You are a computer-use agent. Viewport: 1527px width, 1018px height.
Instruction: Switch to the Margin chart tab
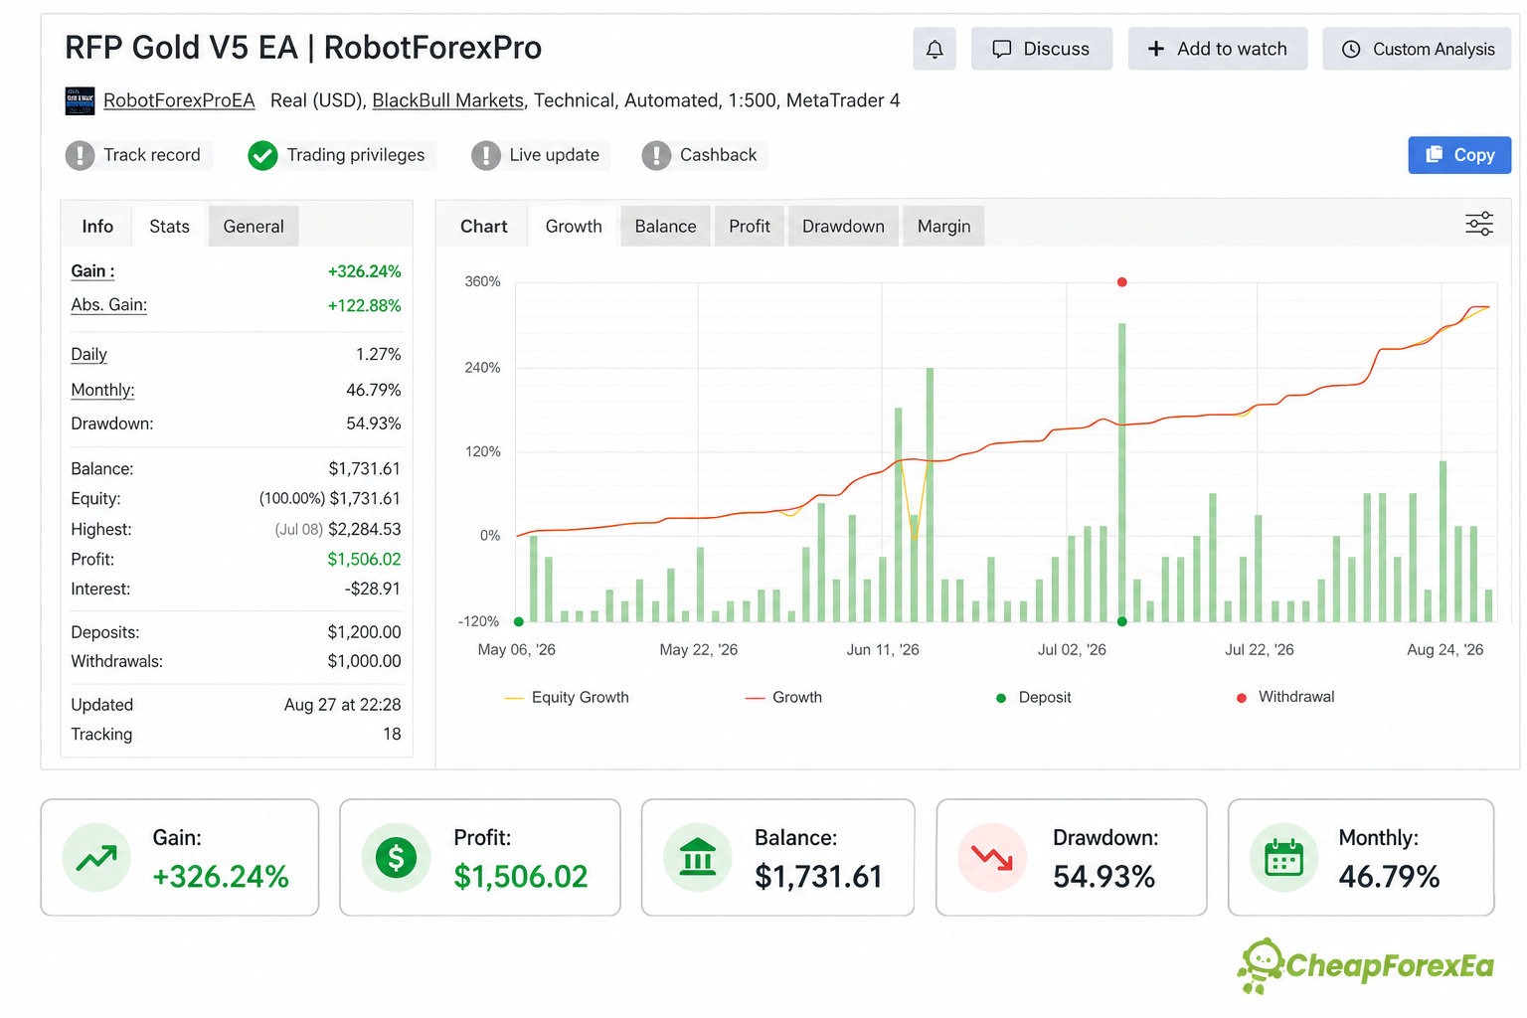click(943, 227)
